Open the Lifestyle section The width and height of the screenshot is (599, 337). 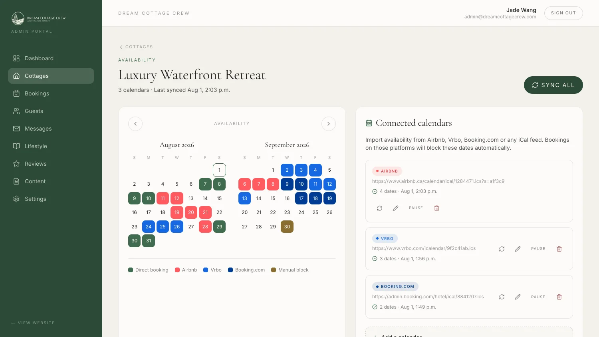click(x=51, y=146)
